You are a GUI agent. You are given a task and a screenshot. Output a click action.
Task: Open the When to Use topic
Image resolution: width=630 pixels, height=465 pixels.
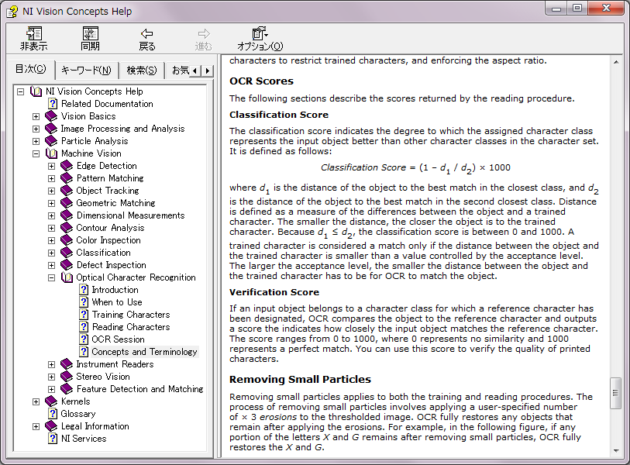[117, 302]
